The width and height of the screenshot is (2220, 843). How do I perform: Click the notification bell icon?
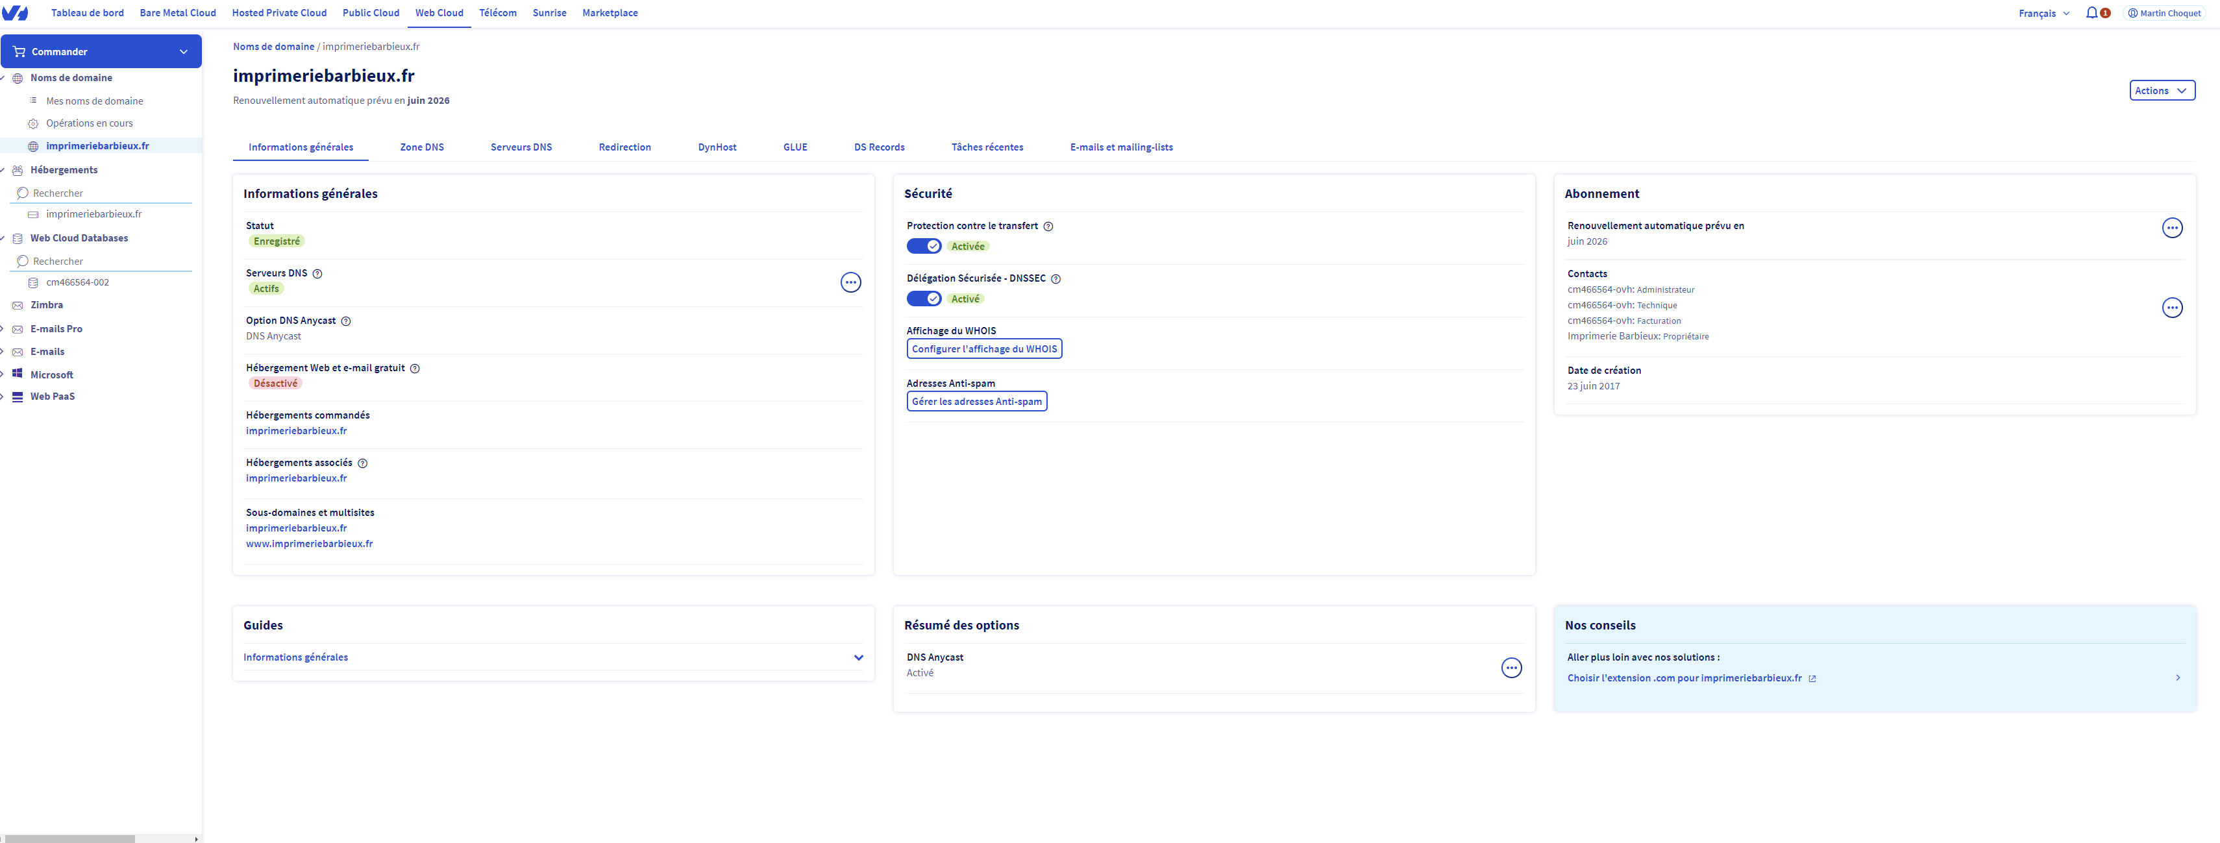(x=2091, y=13)
